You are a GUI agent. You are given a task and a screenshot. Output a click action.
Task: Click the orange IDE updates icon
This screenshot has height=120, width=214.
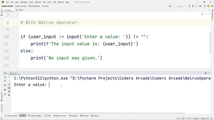[208, 6]
